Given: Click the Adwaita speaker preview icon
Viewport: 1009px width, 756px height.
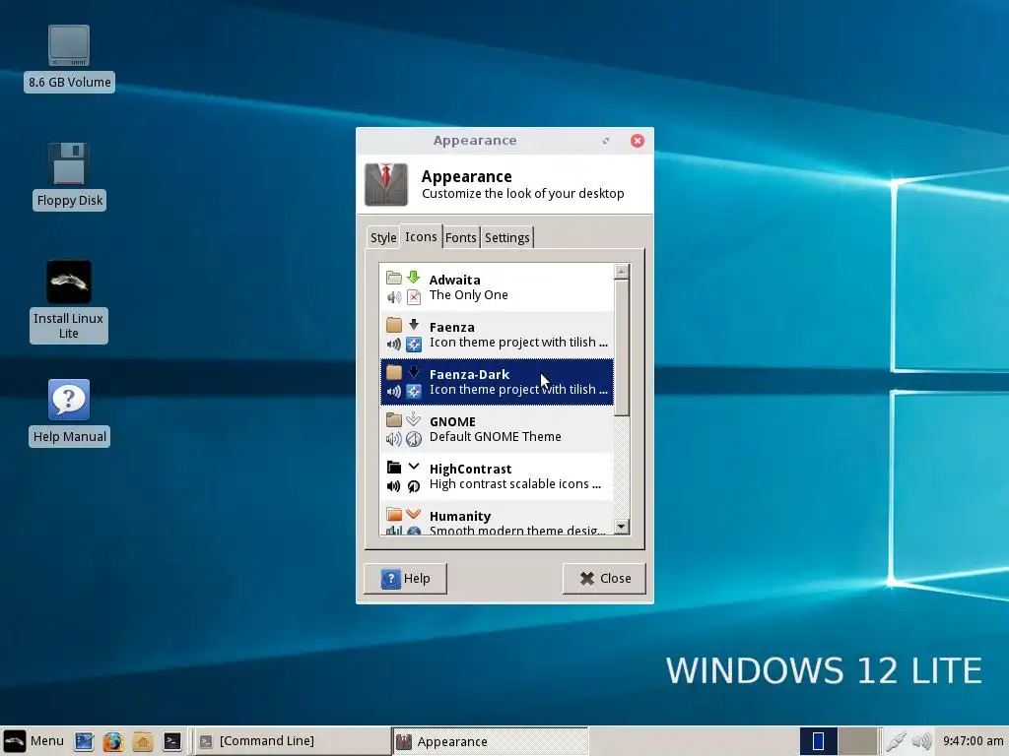Looking at the screenshot, I should pos(394,297).
